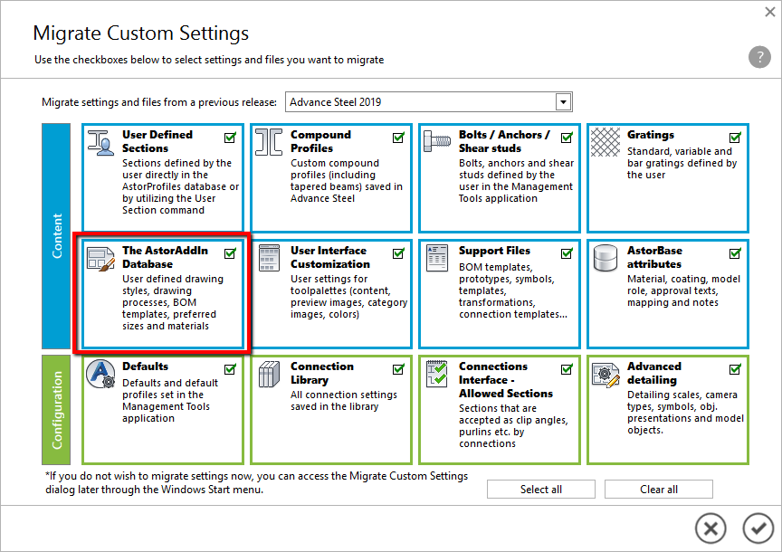Screen dimensions: 782x552
Task: Click the Compound Profiles icon
Action: pyautogui.click(x=268, y=143)
